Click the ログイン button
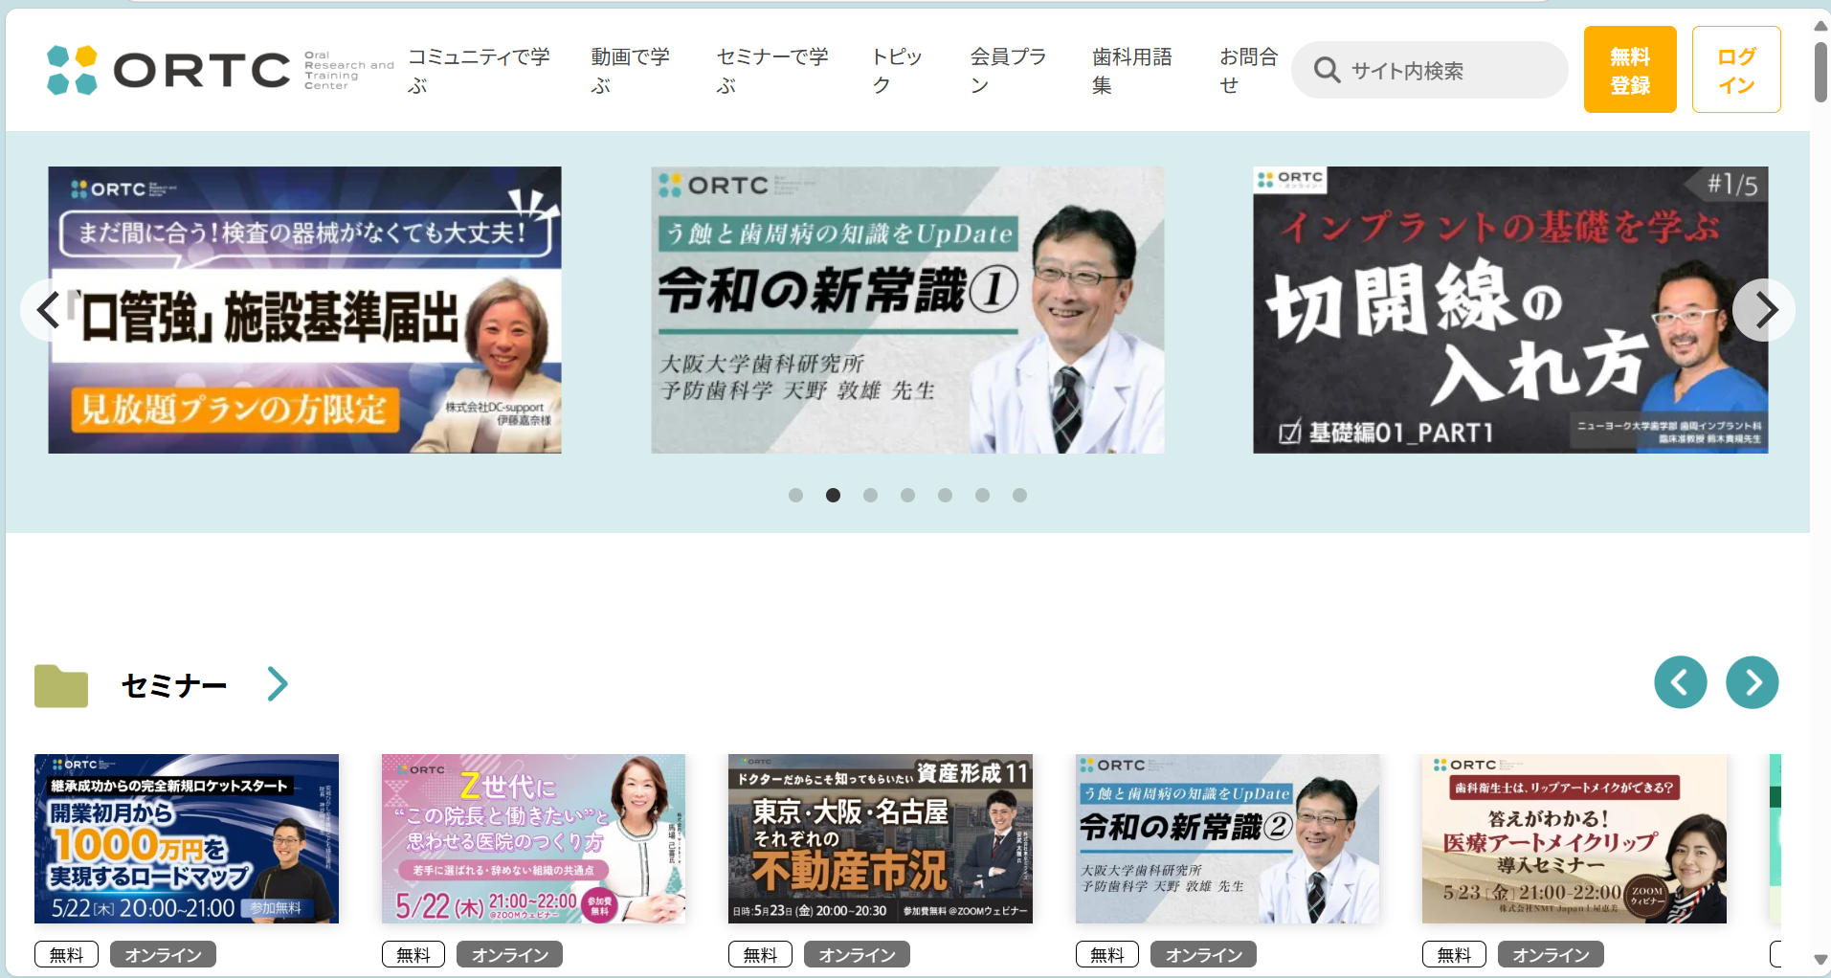 pyautogui.click(x=1735, y=70)
